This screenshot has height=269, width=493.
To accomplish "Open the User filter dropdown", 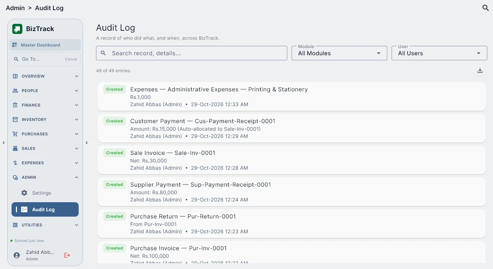I will [439, 53].
